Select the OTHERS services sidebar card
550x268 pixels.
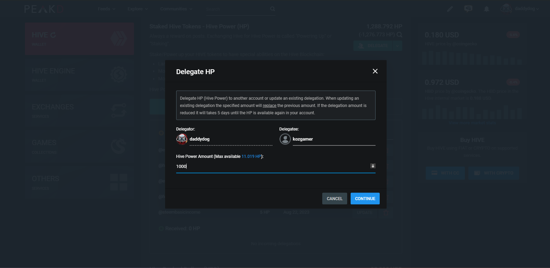click(x=79, y=182)
